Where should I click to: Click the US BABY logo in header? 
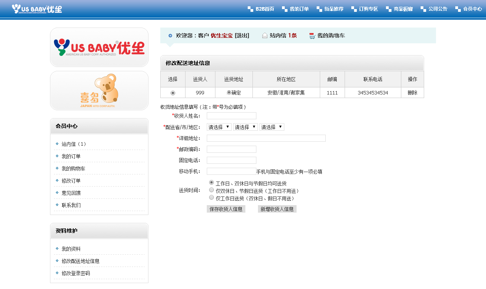point(37,9)
